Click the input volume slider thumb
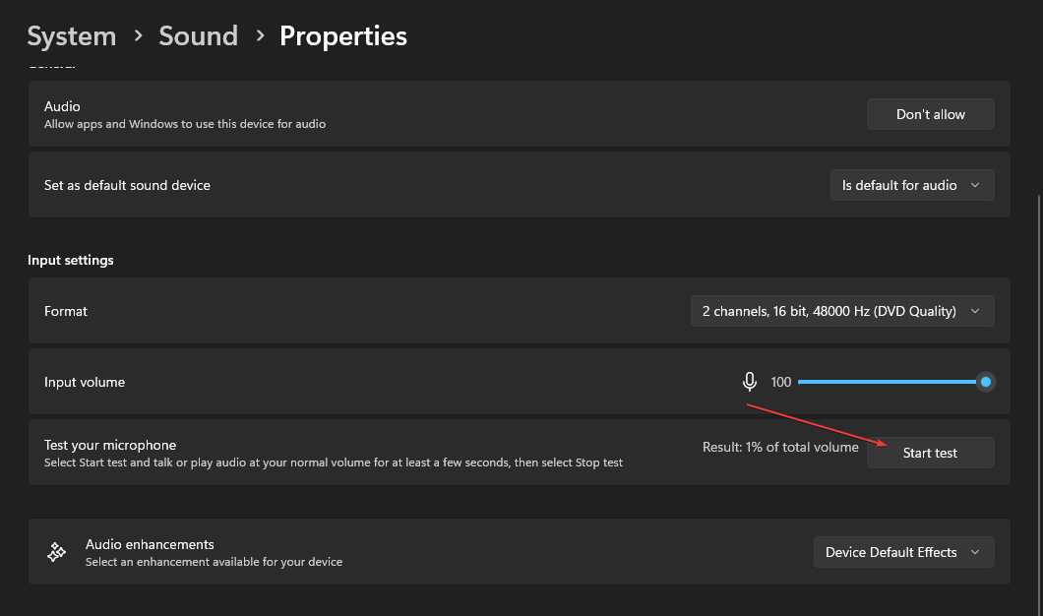Viewport: 1043px width, 616px height. [x=985, y=382]
